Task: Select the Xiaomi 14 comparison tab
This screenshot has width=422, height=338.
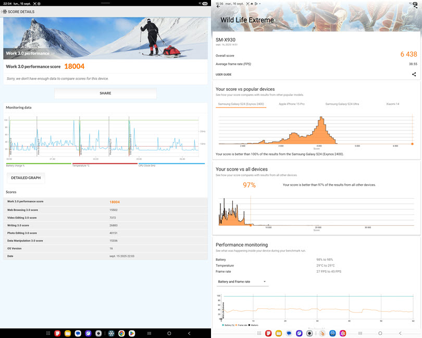Action: pos(392,104)
